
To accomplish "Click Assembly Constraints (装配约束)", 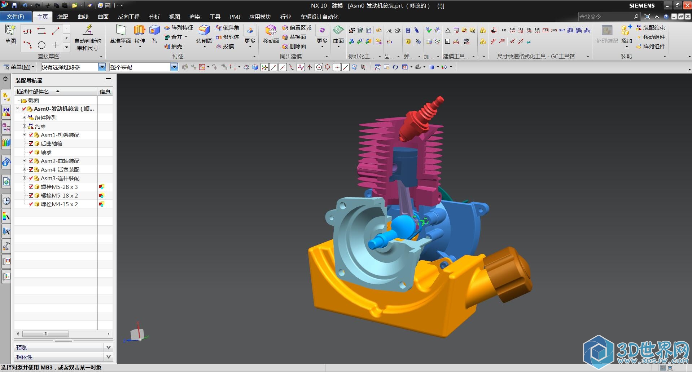I will click(651, 28).
